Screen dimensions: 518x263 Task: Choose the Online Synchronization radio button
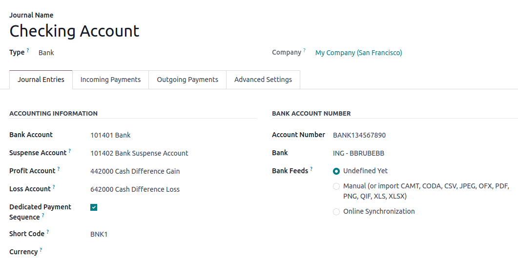(336, 212)
